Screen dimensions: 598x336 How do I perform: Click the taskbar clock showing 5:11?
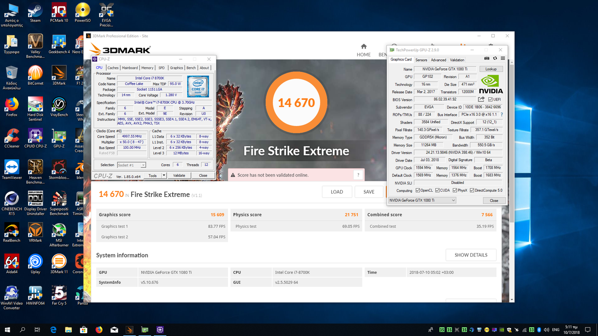(x=572, y=329)
